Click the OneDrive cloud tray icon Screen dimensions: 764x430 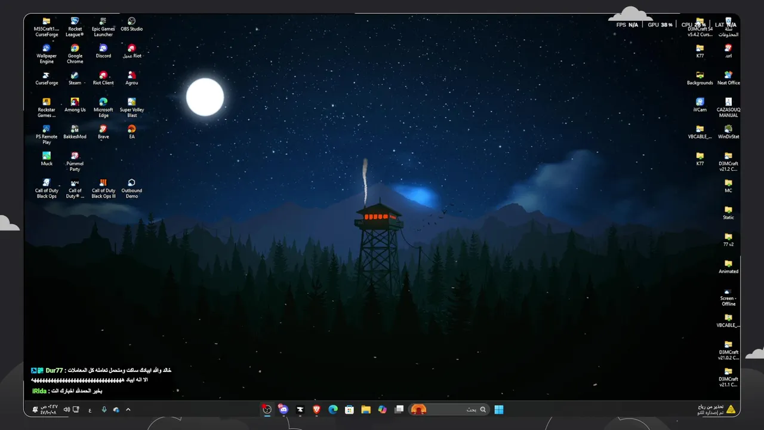[116, 410]
